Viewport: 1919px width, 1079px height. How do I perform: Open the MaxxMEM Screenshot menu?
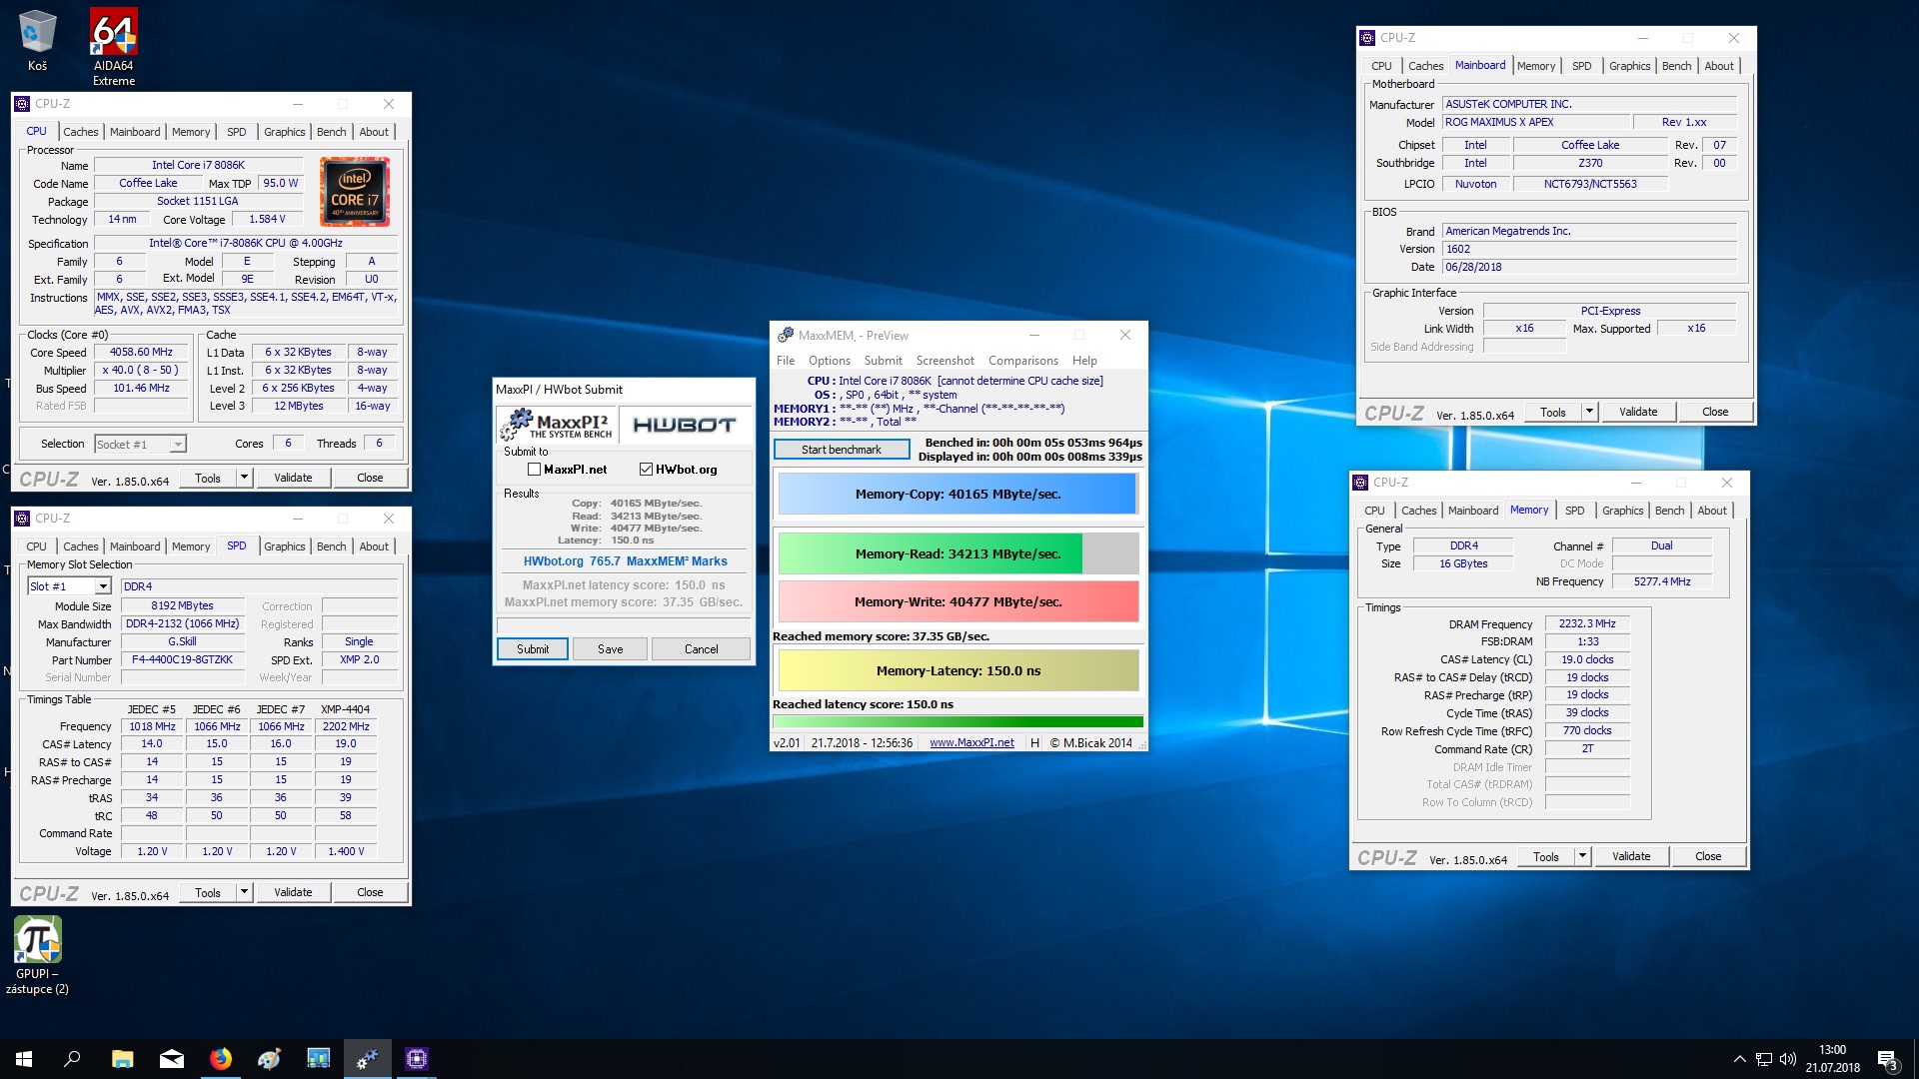tap(945, 361)
